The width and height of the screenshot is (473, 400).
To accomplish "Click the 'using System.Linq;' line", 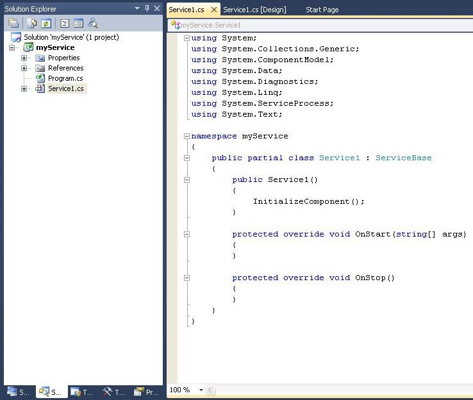I will [236, 92].
